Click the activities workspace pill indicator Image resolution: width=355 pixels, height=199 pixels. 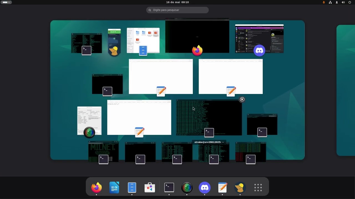6,2
